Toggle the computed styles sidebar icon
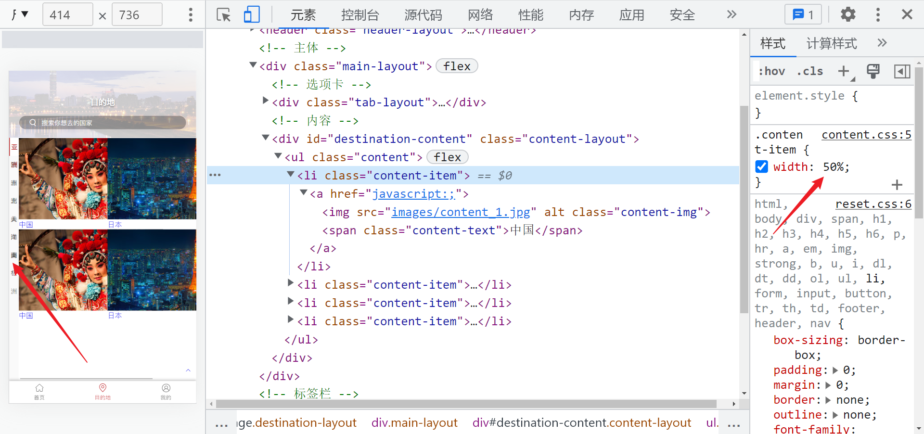The width and height of the screenshot is (924, 434). tap(902, 71)
